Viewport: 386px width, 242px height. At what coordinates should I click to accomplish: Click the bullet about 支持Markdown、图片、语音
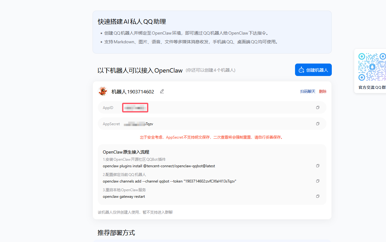pyautogui.click(x=191, y=42)
